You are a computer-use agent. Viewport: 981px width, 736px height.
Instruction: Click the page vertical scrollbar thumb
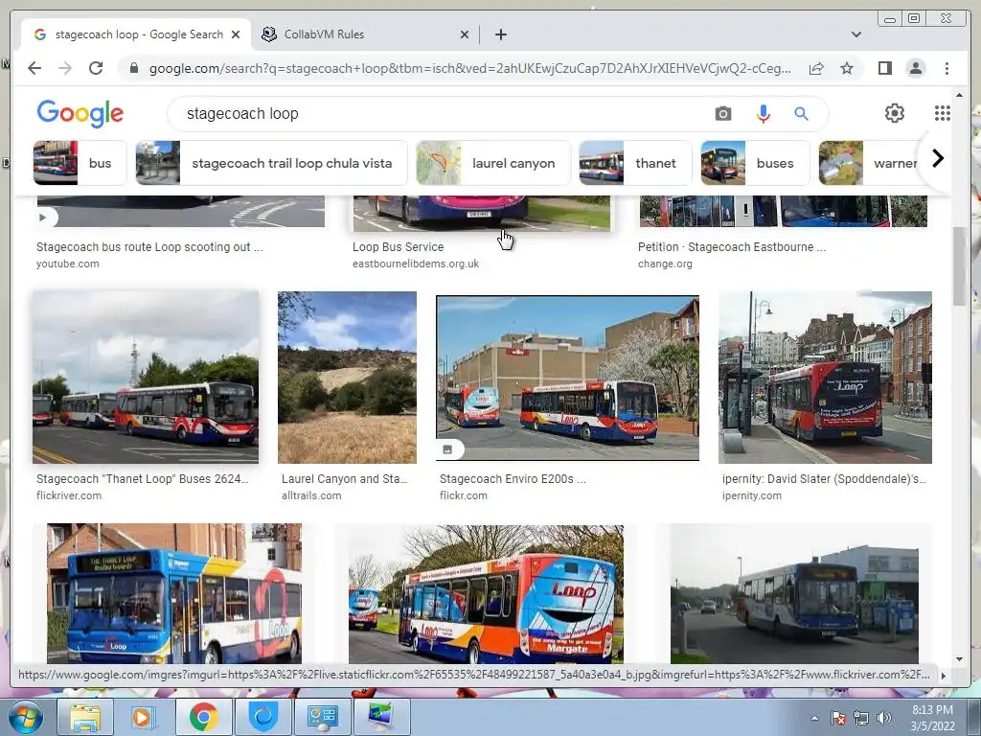959,266
